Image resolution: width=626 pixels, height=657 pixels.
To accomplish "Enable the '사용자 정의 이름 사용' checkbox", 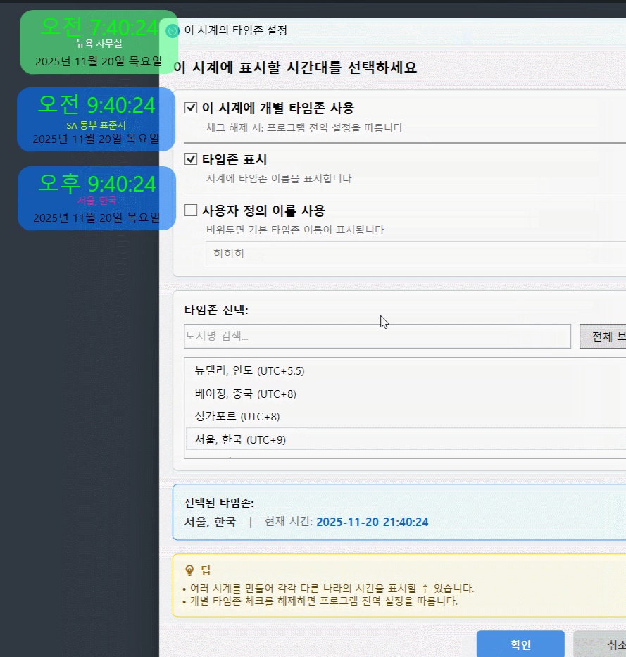I will coord(190,211).
